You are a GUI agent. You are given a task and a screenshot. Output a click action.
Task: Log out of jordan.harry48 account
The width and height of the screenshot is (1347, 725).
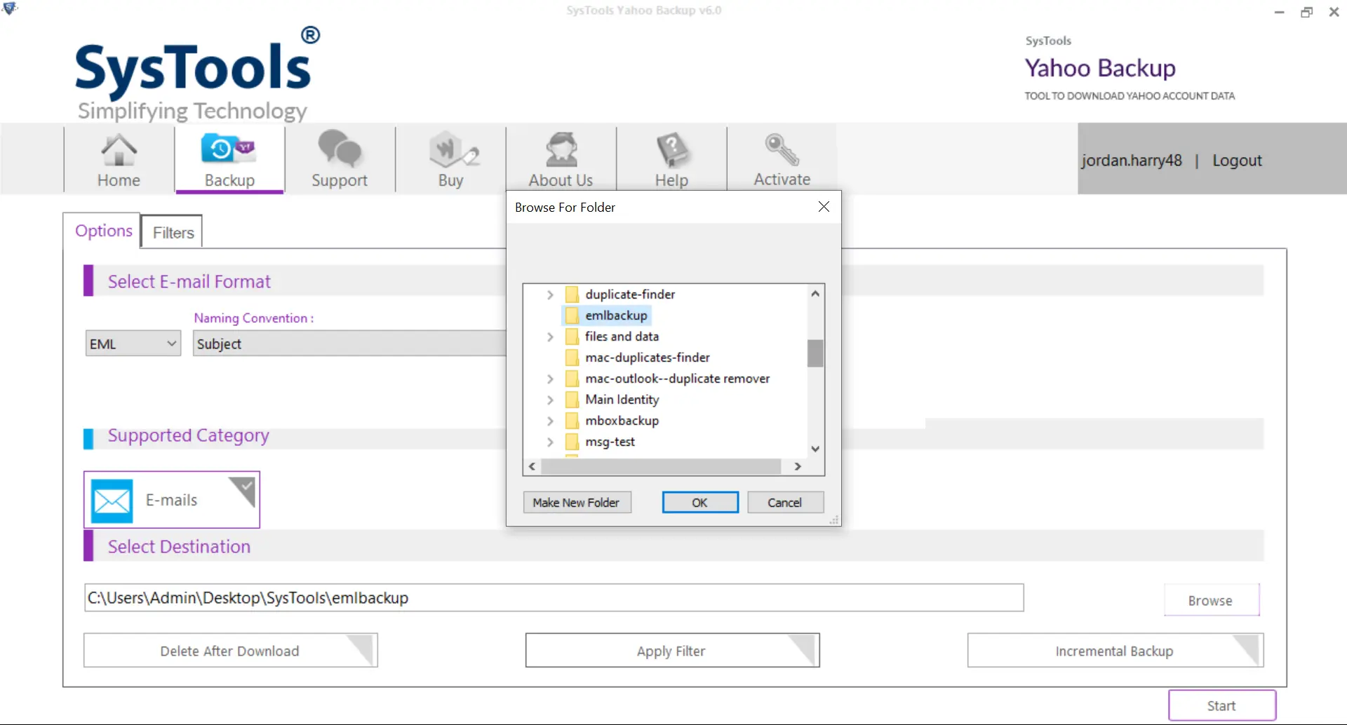tap(1238, 161)
